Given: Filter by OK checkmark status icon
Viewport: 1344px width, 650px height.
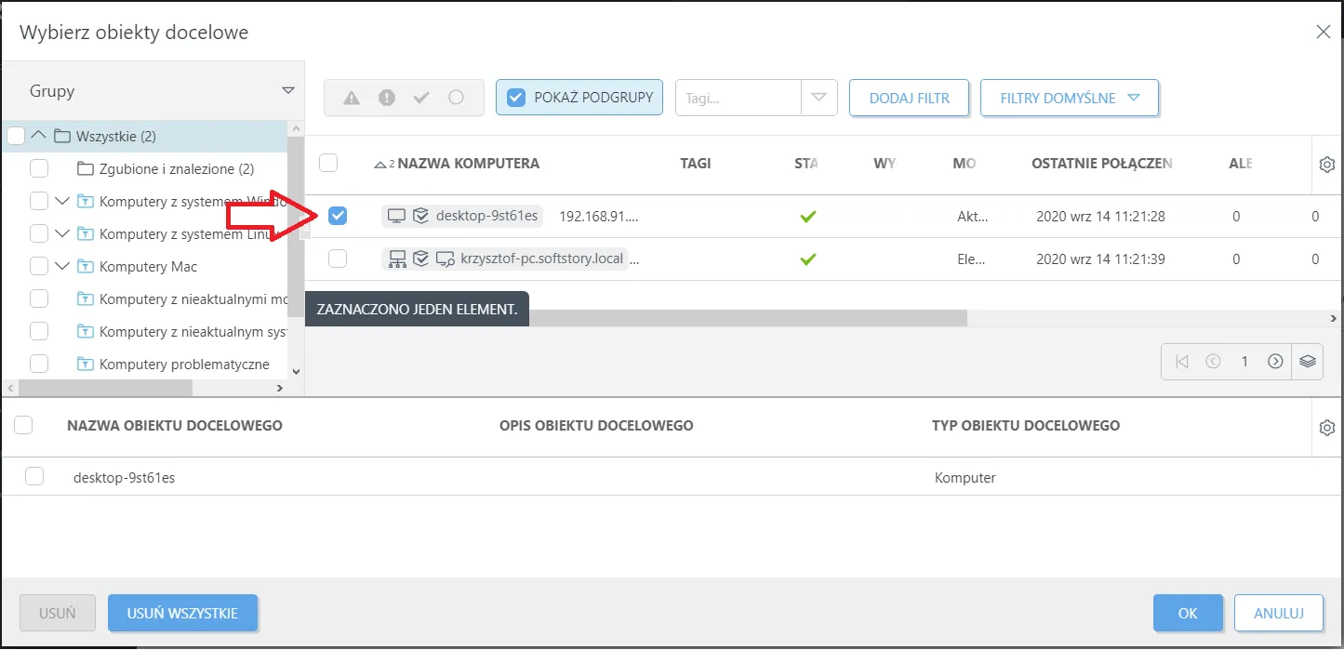Looking at the screenshot, I should pos(421,98).
